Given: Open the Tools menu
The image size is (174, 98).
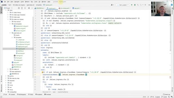Looking at the screenshot, I should click(x=36, y=2).
